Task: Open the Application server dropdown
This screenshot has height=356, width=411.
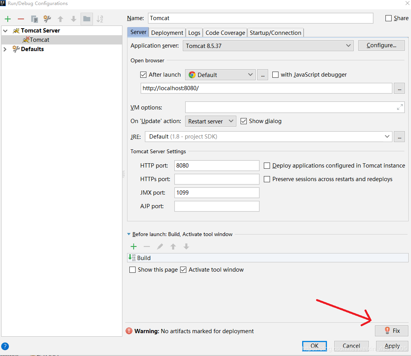Action: [268, 46]
